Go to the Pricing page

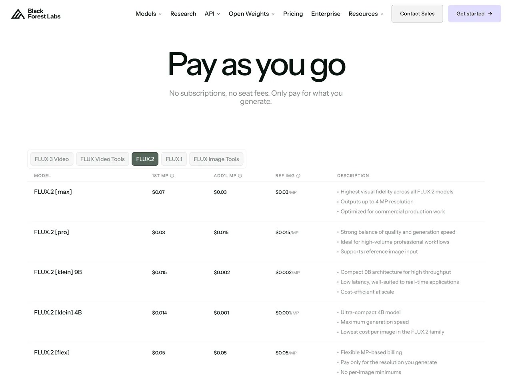(293, 14)
